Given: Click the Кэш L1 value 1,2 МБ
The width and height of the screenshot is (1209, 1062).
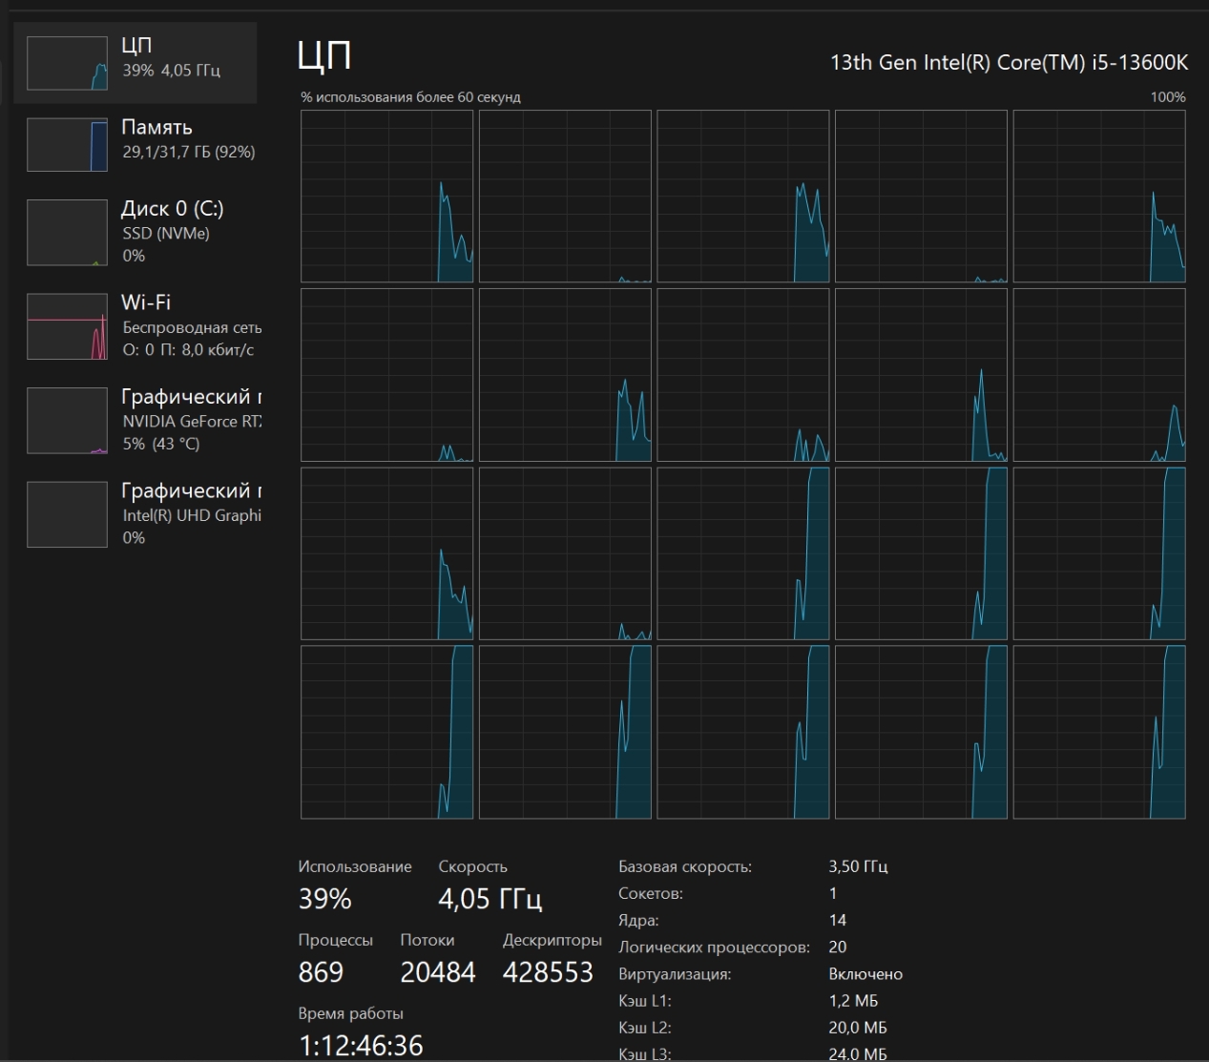Looking at the screenshot, I should (853, 1001).
